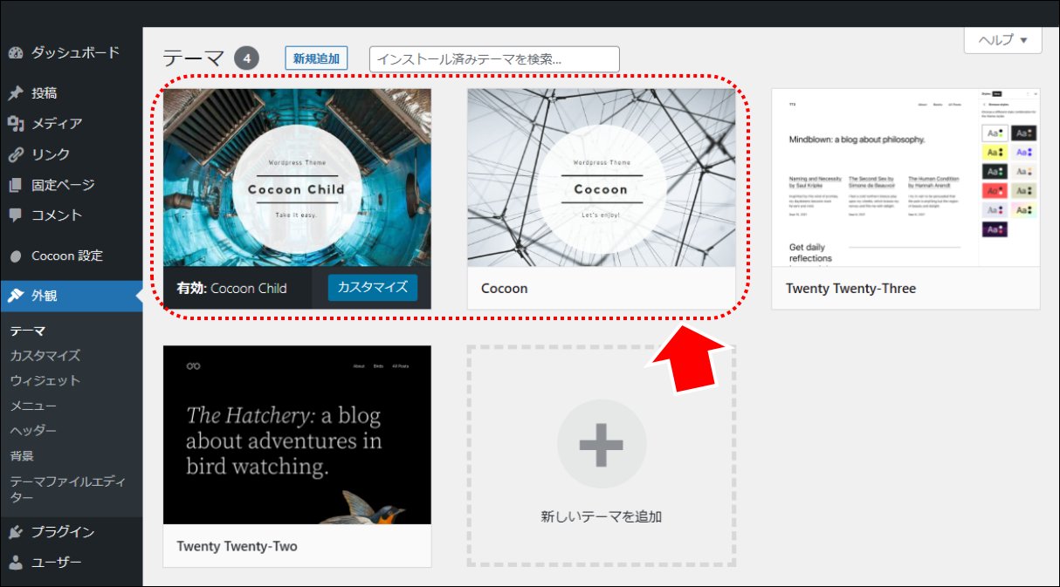Click the circle icon beside Cocoon 設定
This screenshot has height=587, width=1060.
(x=16, y=256)
